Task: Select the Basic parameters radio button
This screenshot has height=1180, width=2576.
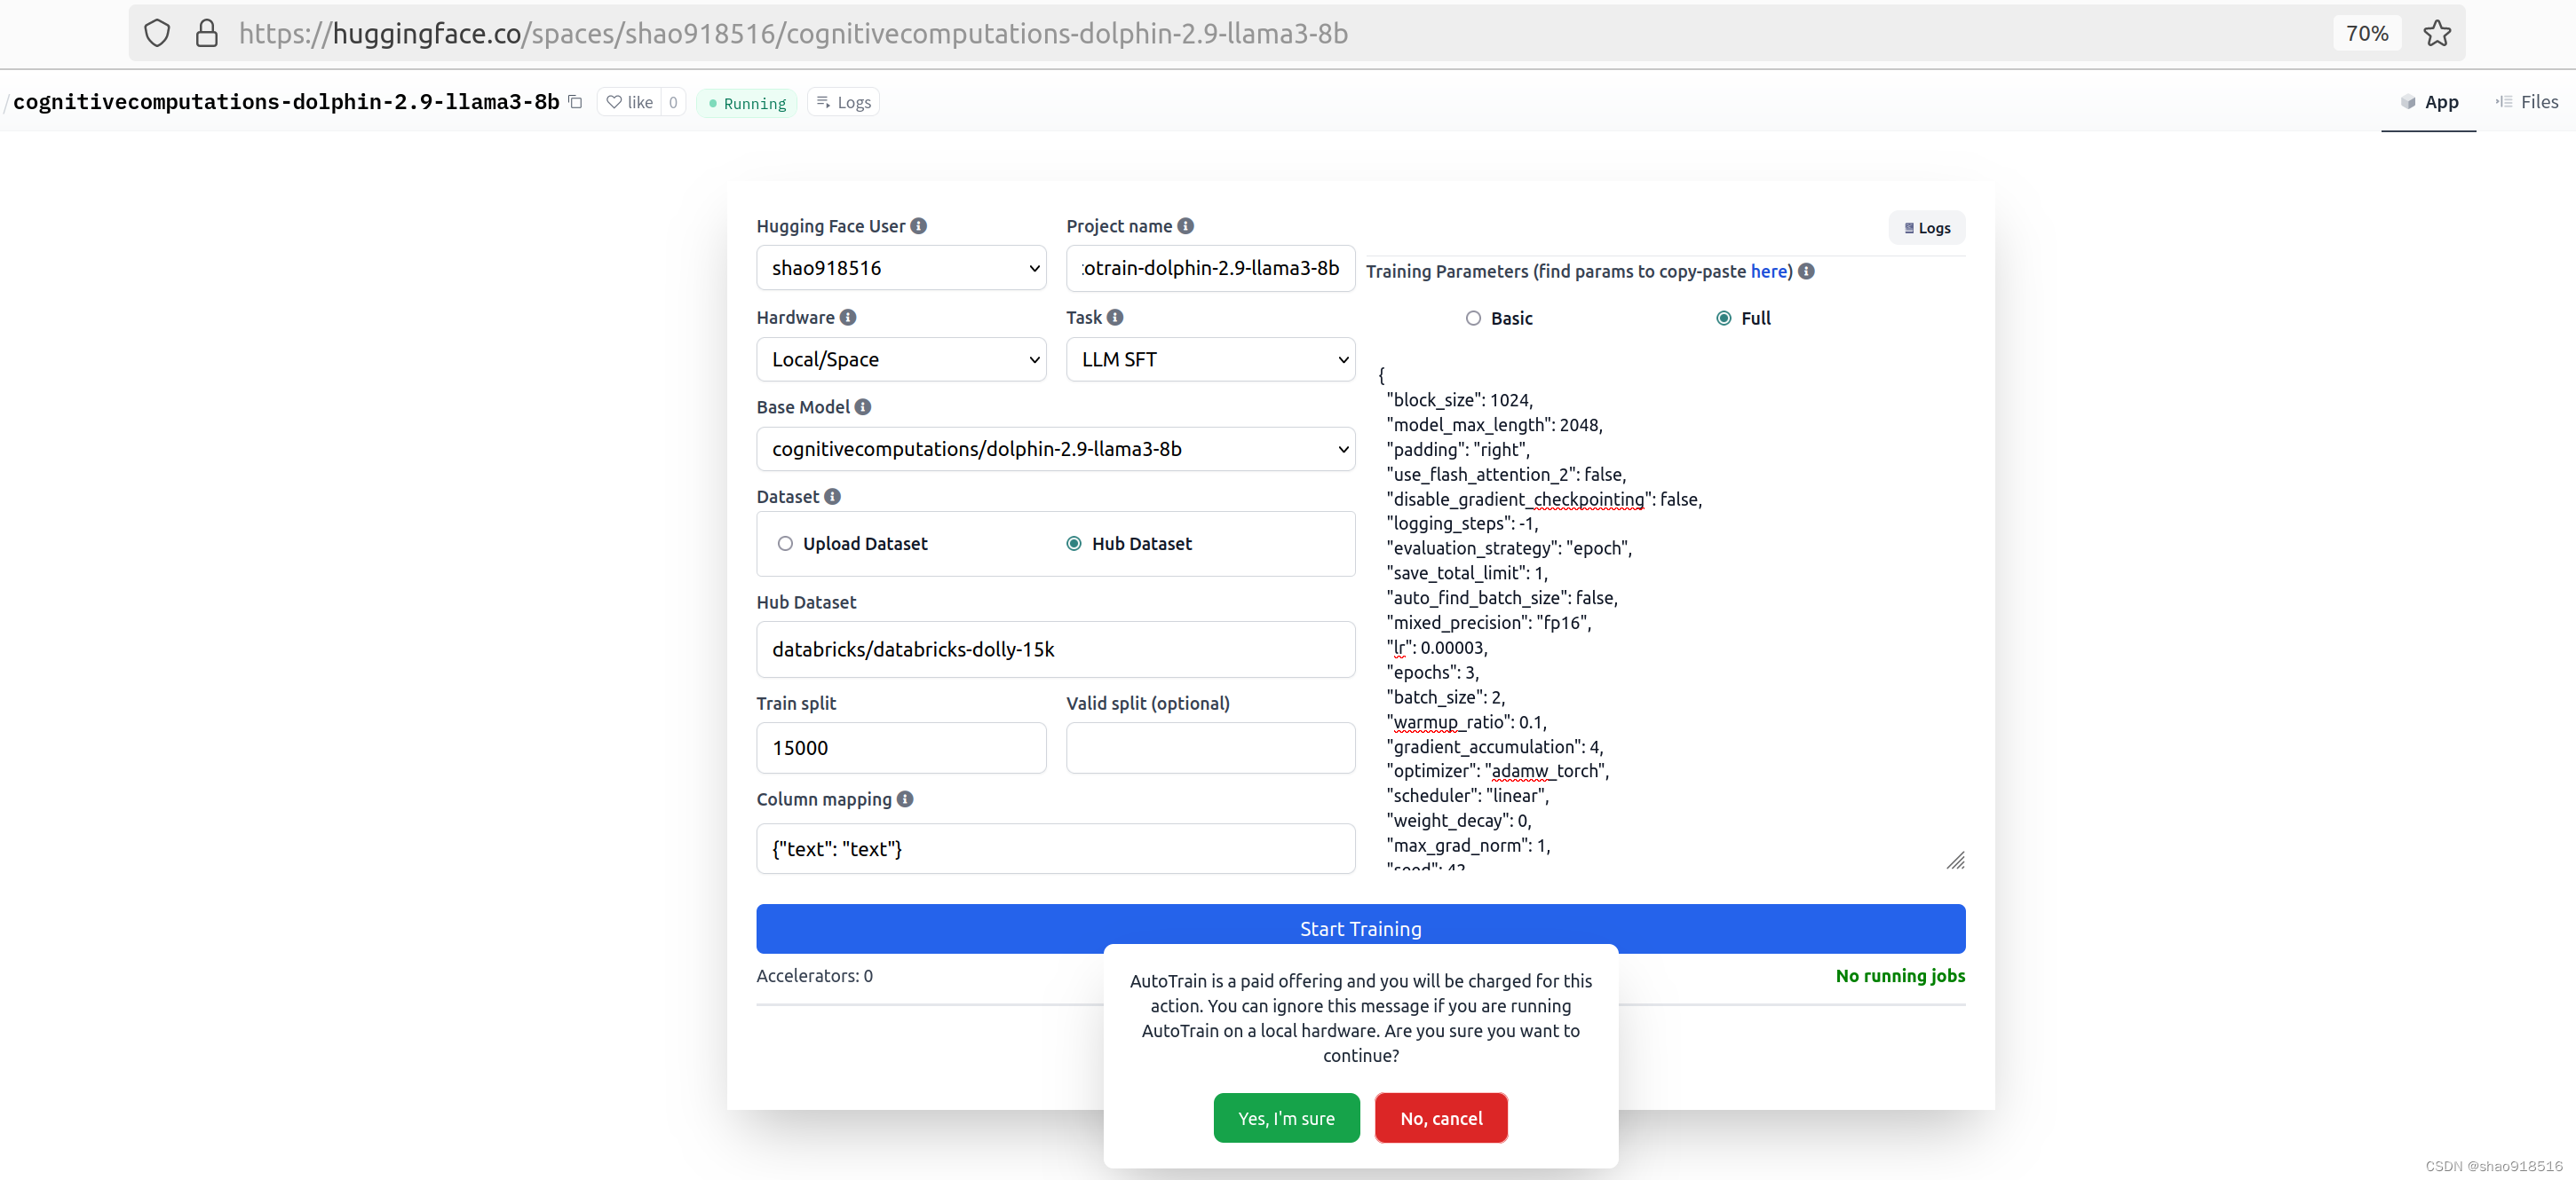Action: tap(1472, 318)
